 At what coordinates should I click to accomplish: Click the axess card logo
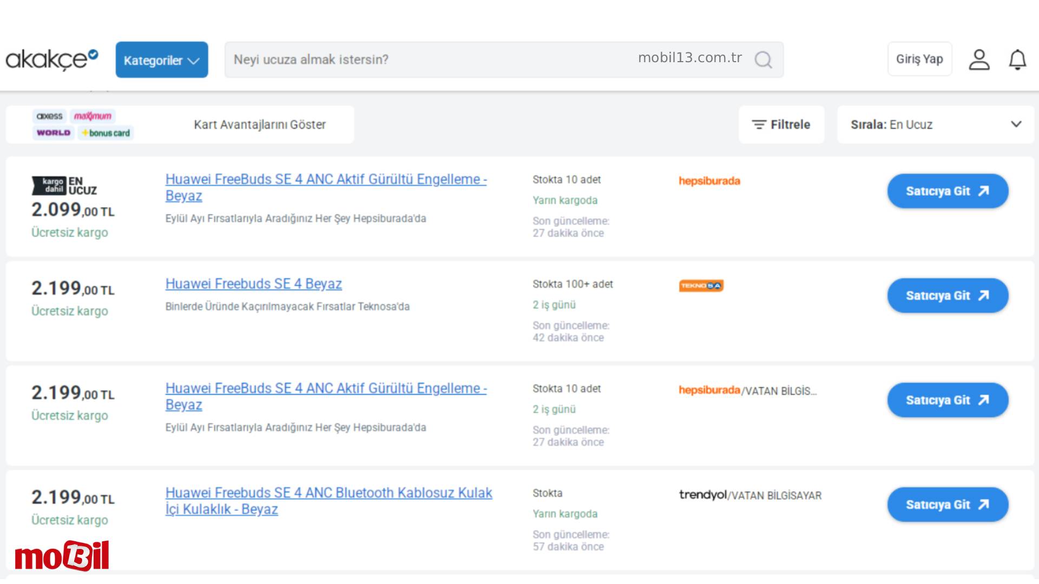(49, 116)
